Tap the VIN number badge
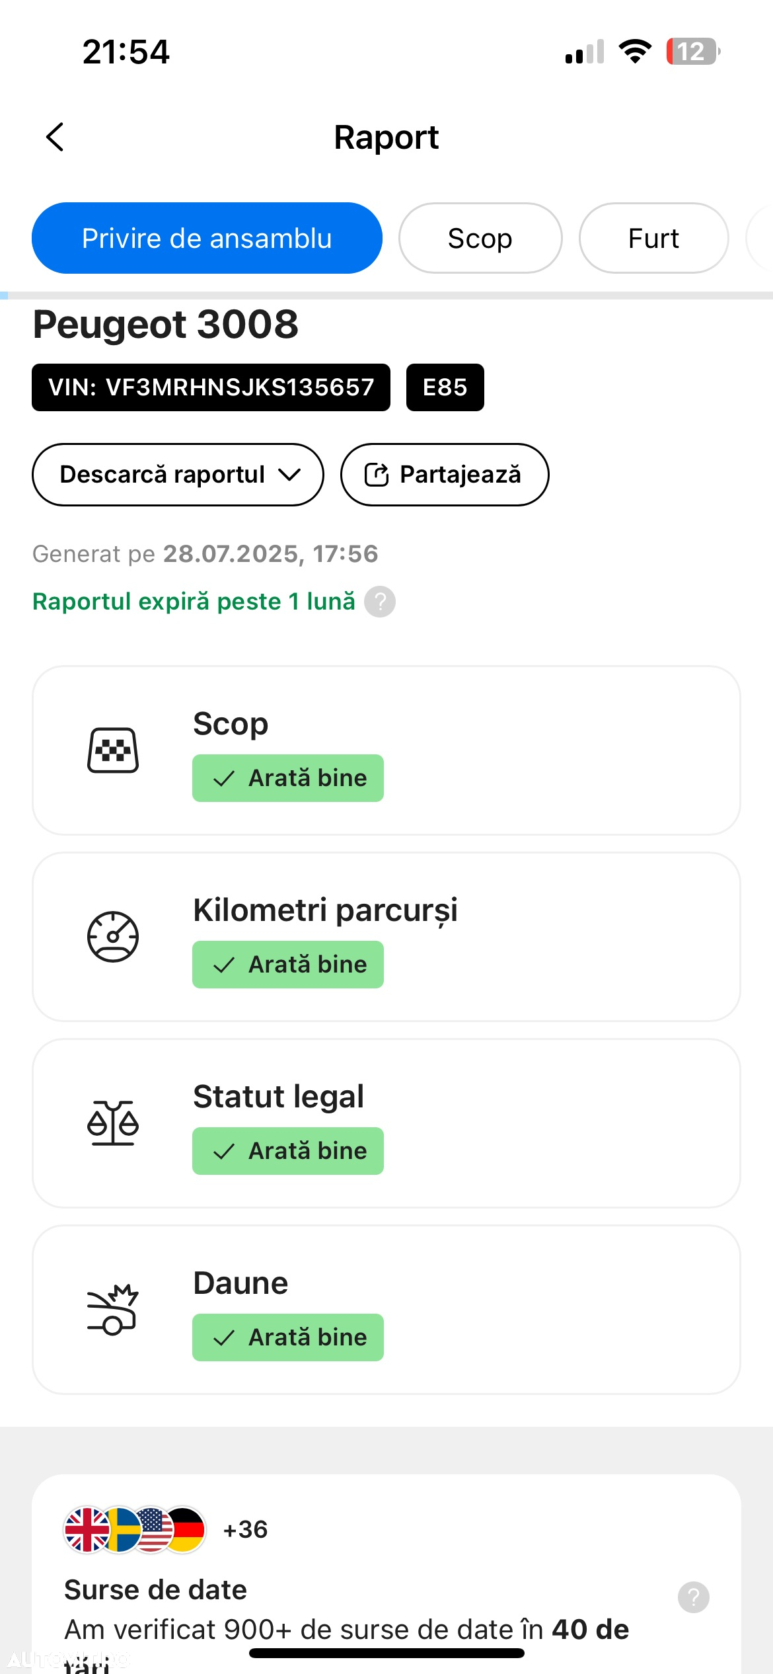 pyautogui.click(x=211, y=387)
